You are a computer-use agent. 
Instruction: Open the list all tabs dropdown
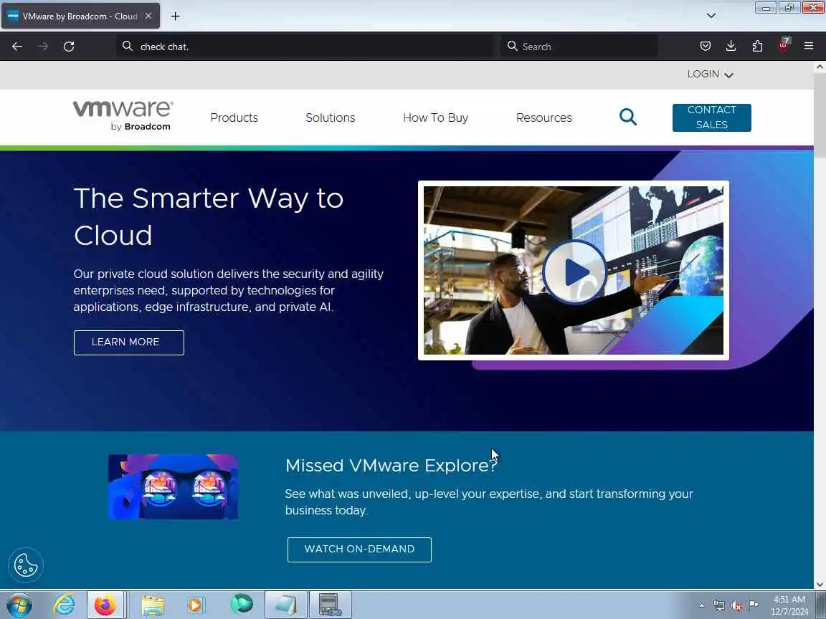(x=711, y=16)
